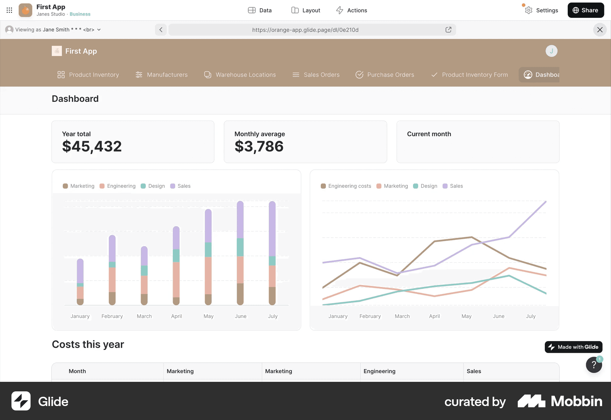Screen dimensions: 611x420
Task: Toggle Design legend swatch in line chart
Action: [x=416, y=186]
